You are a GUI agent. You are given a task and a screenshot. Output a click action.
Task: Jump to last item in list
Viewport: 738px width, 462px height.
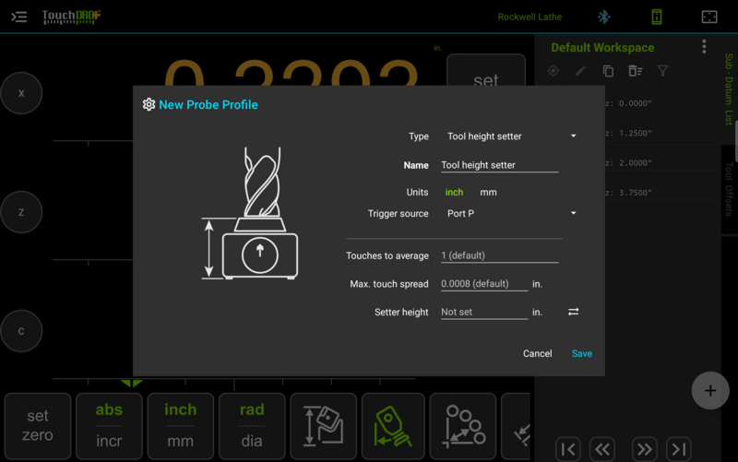(x=678, y=449)
